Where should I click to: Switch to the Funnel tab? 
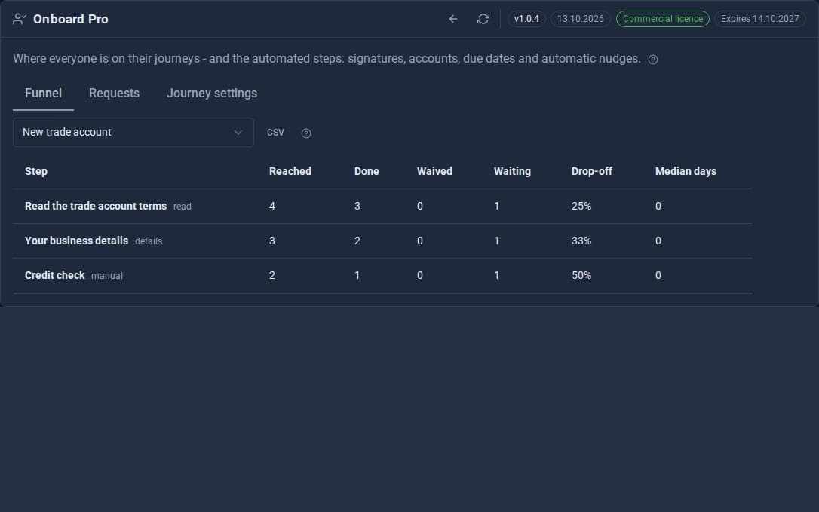coord(43,93)
